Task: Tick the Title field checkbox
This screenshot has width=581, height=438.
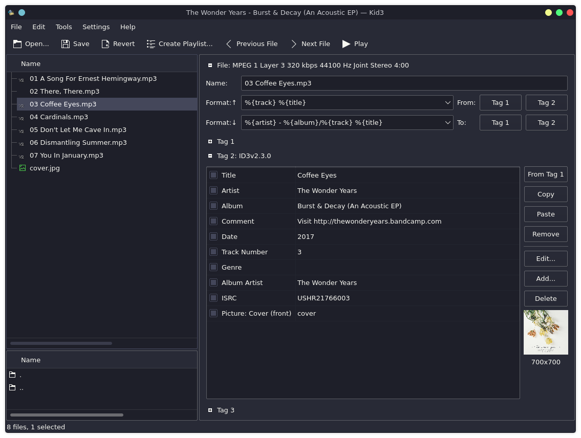Action: coord(213,175)
